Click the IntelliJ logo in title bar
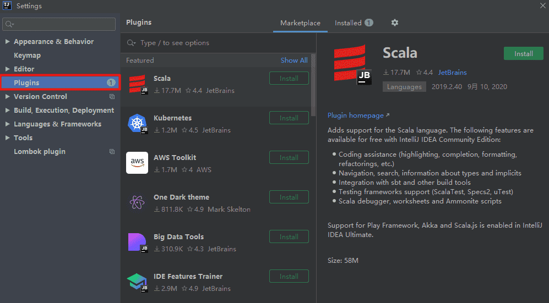This screenshot has height=303, width=549. pos(7,5)
